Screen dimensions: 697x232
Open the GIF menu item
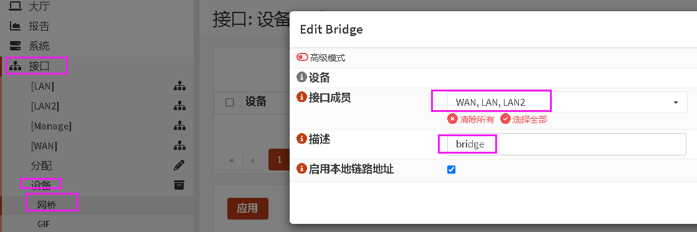tap(44, 224)
